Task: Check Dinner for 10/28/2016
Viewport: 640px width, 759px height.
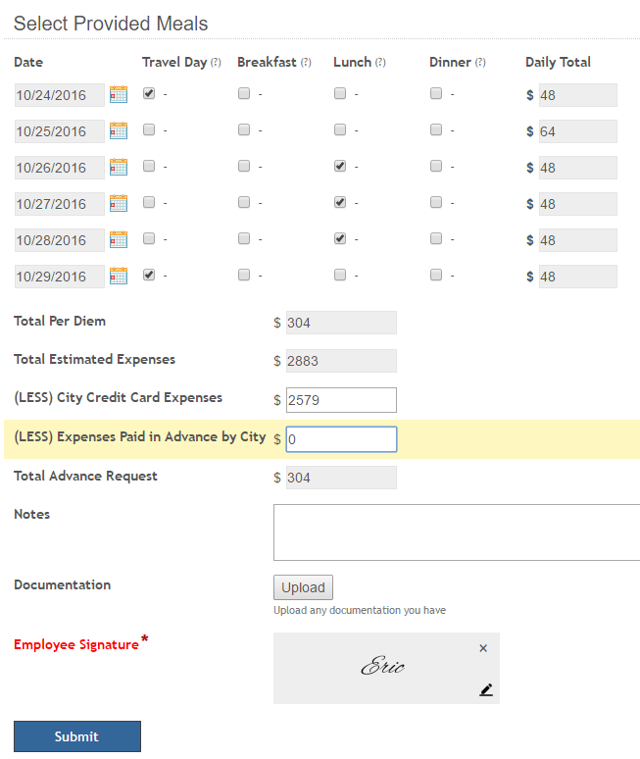Action: (435, 238)
